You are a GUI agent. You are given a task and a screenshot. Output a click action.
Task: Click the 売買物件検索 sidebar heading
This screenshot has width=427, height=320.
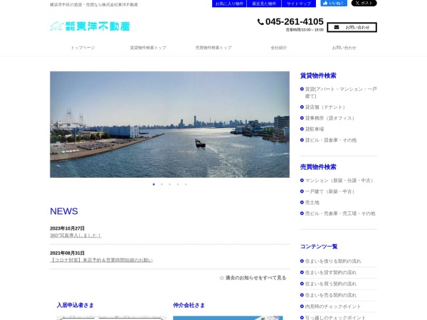(318, 167)
